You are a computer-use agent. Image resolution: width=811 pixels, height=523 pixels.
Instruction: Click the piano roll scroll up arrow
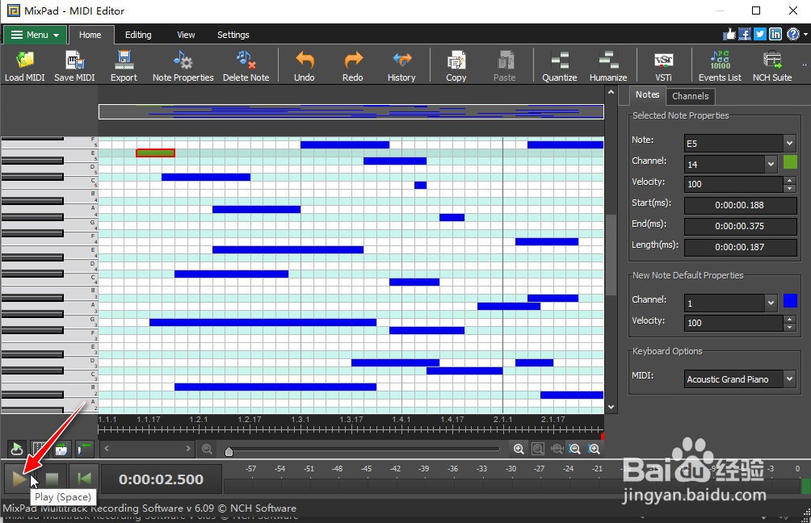[611, 92]
